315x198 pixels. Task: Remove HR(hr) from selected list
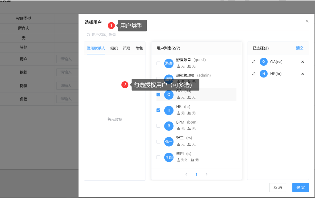click(302, 74)
